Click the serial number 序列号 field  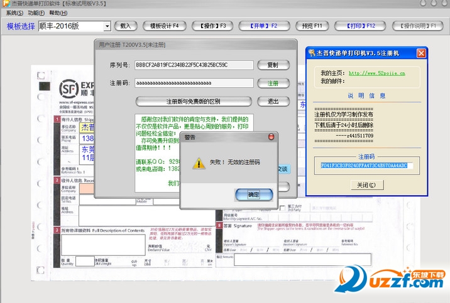(194, 65)
